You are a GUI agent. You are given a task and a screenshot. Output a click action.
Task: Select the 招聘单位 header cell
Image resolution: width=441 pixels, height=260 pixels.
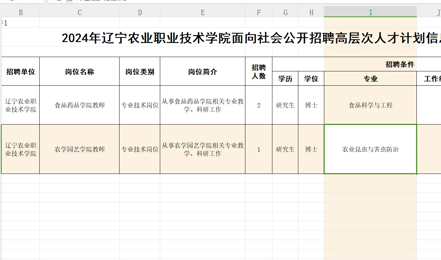click(x=21, y=71)
